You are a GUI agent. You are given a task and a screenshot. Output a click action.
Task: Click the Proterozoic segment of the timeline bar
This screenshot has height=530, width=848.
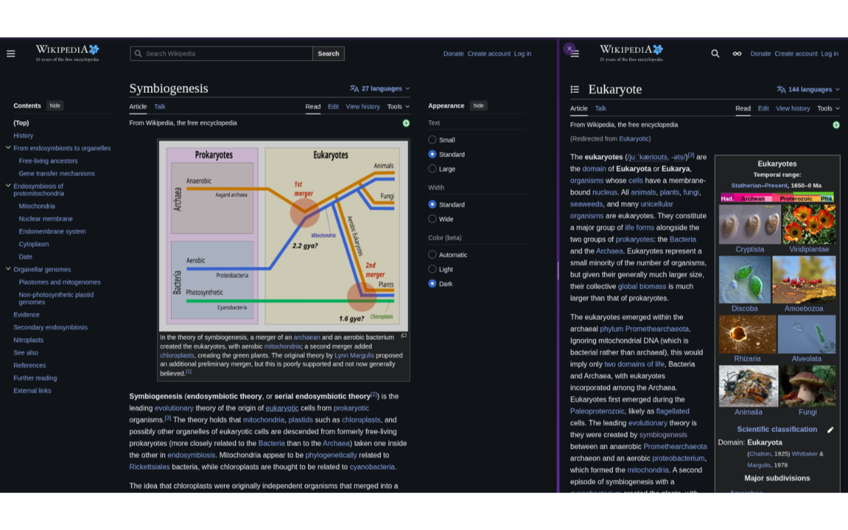coord(796,199)
